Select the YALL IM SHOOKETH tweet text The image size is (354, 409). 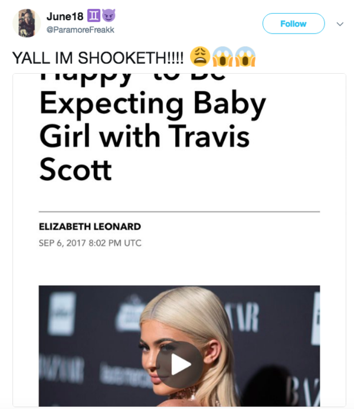coord(98,58)
